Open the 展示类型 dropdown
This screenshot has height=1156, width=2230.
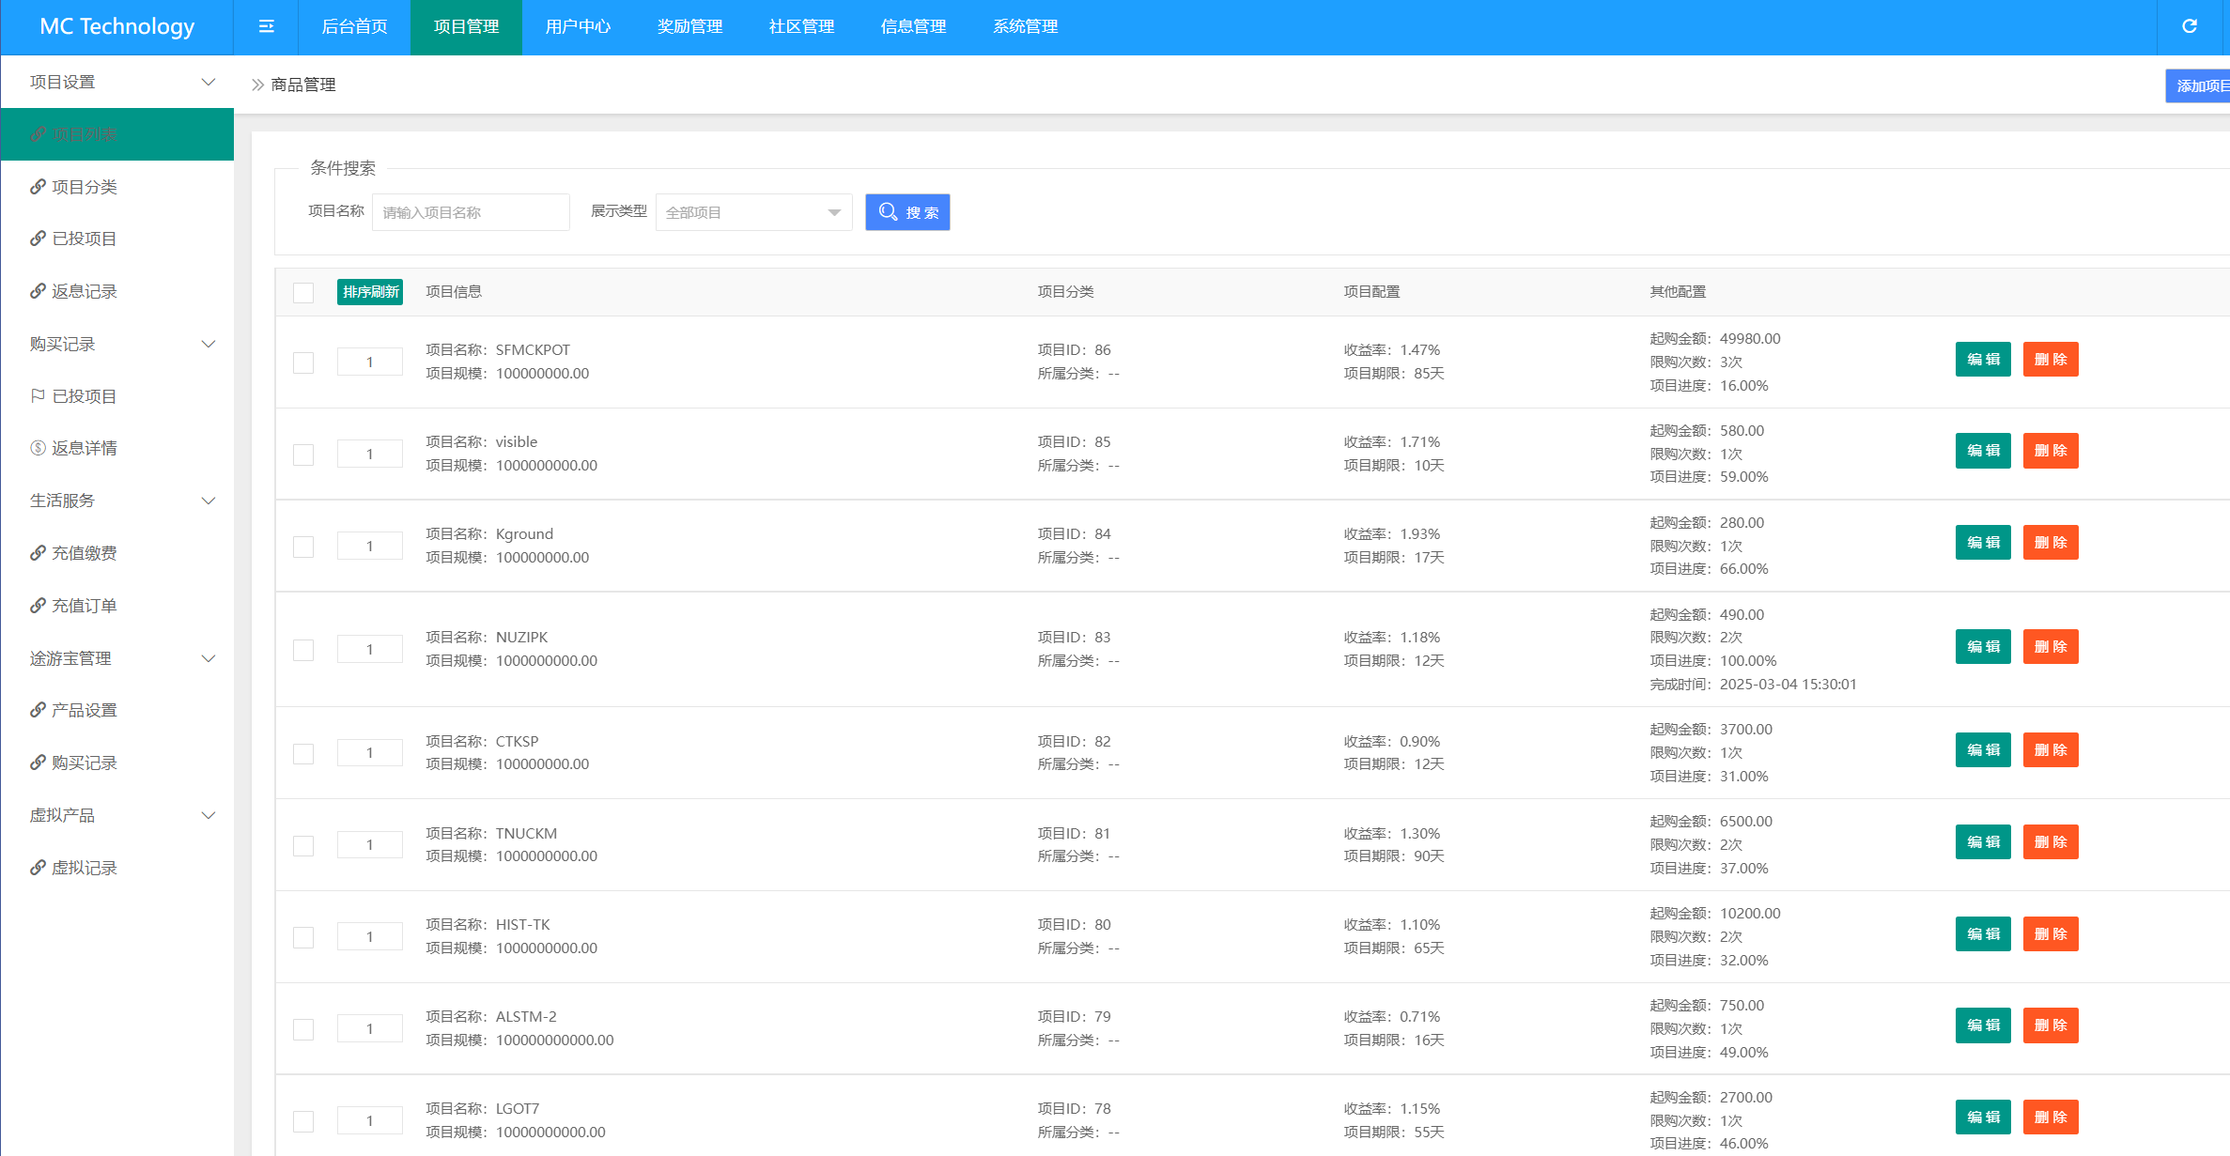tap(753, 212)
